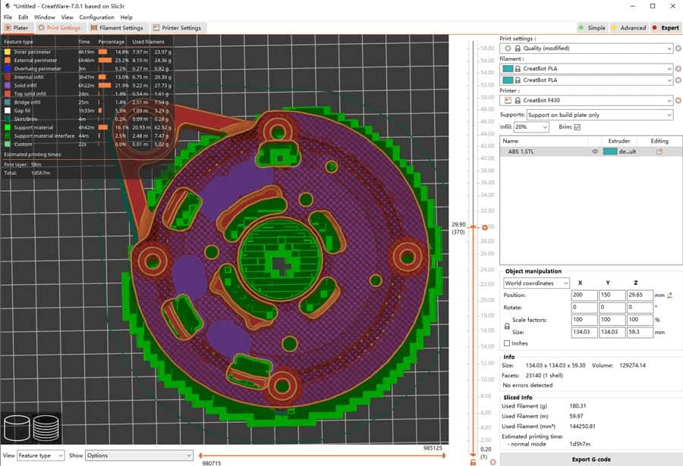Click the Extruder column header

click(619, 141)
